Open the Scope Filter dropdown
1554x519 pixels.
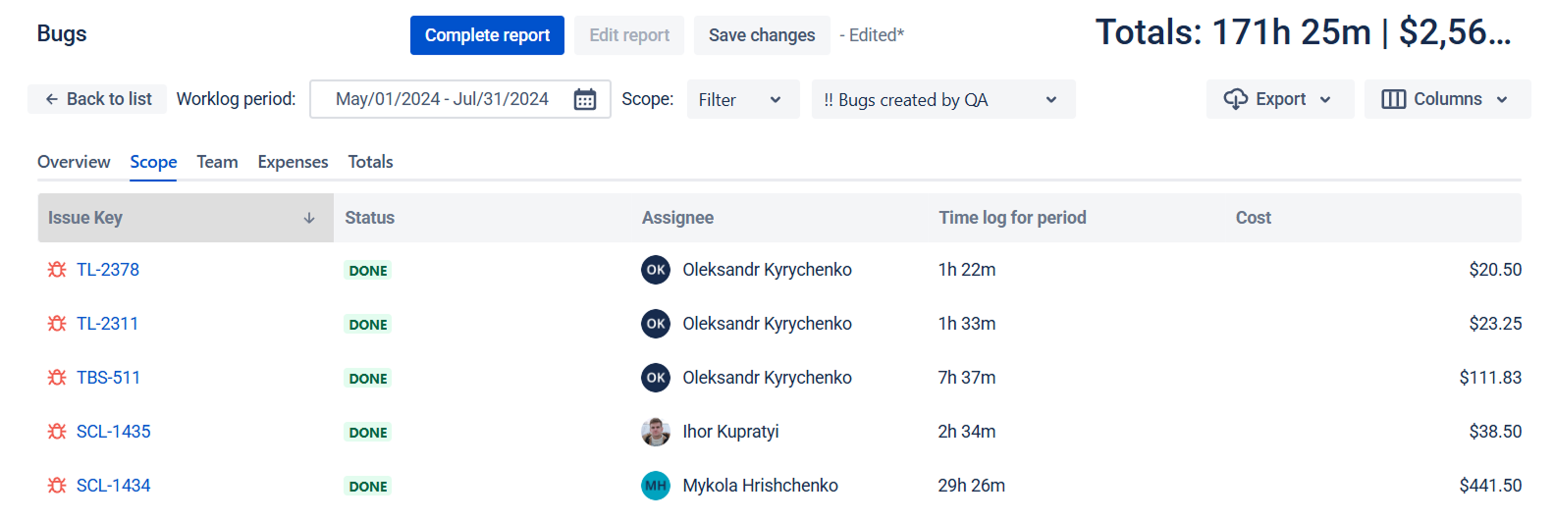pos(743,99)
